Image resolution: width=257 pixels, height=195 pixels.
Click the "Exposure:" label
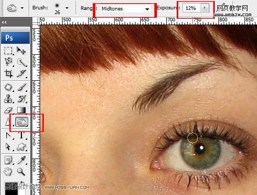[168, 8]
